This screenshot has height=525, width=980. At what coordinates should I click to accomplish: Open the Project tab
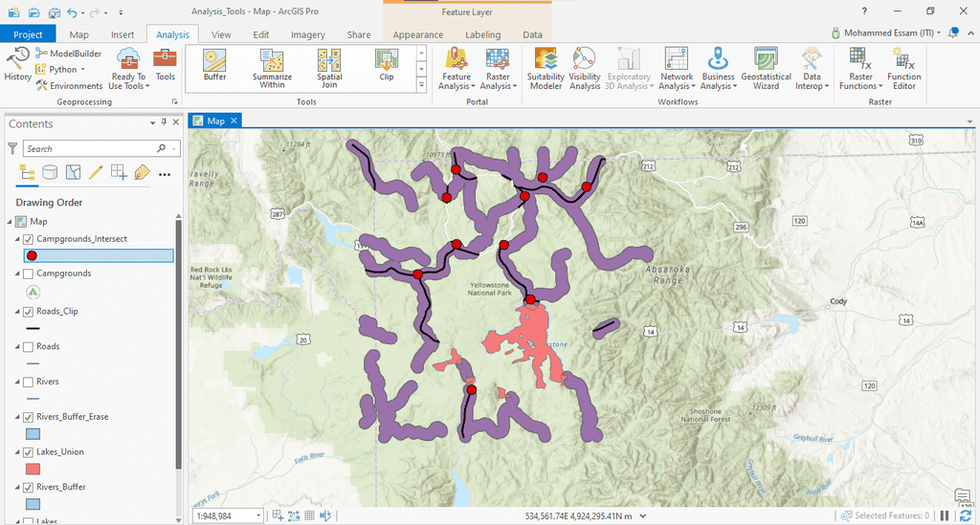click(x=28, y=34)
